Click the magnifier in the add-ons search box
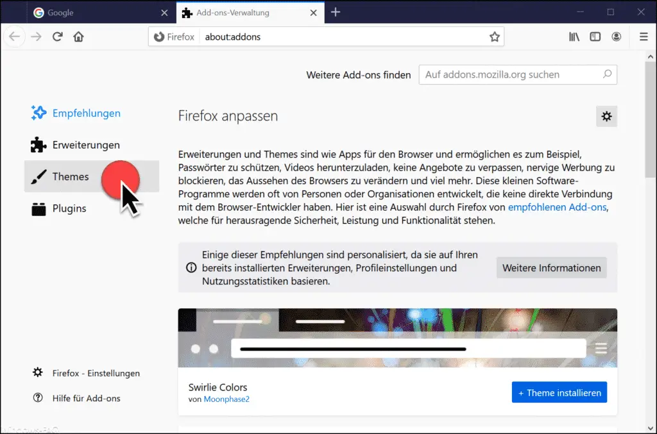The image size is (657, 434). pos(607,74)
